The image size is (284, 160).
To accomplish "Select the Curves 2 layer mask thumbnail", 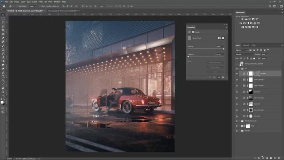I will [251, 104].
